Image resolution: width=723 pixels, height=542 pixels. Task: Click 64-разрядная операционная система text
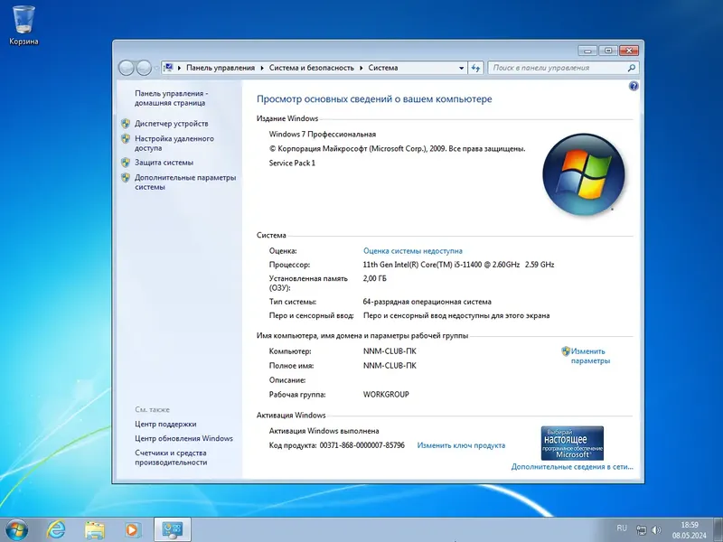coord(427,302)
